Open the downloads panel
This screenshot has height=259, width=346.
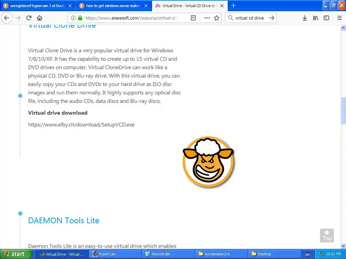click(305, 18)
